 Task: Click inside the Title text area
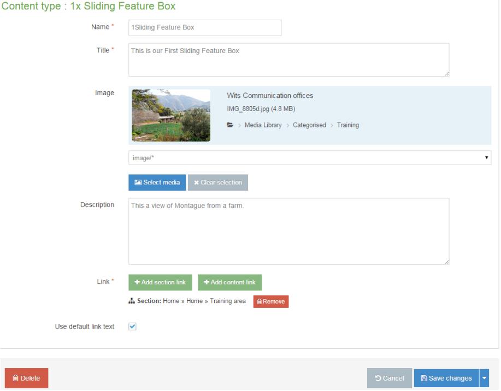289,60
